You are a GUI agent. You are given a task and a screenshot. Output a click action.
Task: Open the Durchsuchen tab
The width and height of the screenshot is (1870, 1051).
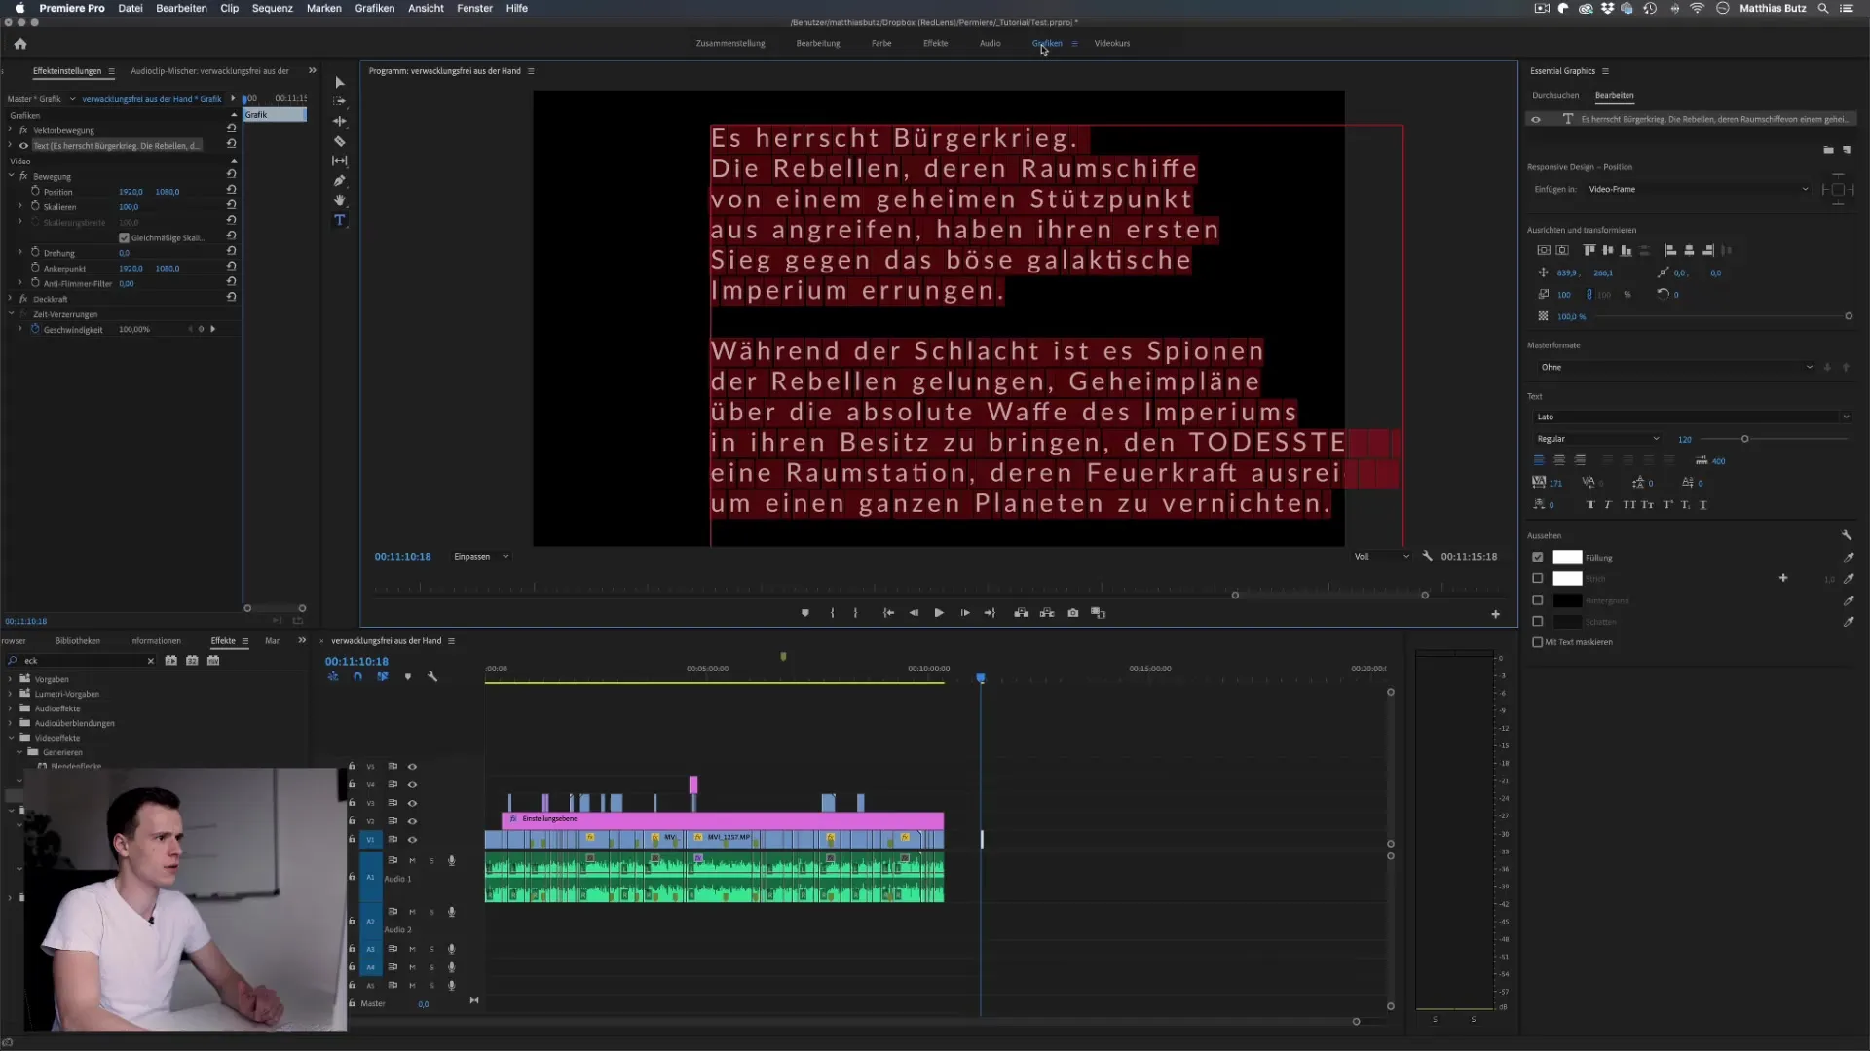pos(1555,95)
